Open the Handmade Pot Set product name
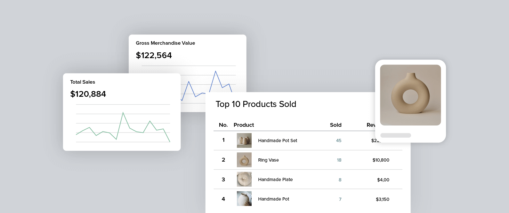The image size is (509, 213). [x=278, y=141]
